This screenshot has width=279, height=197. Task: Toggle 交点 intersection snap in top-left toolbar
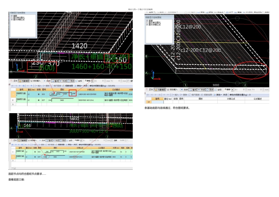click(x=47, y=81)
